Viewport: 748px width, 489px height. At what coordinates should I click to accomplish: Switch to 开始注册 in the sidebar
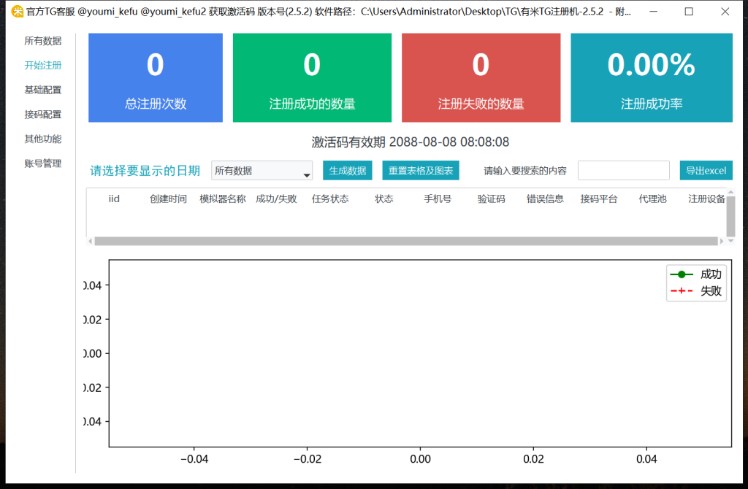tap(43, 65)
